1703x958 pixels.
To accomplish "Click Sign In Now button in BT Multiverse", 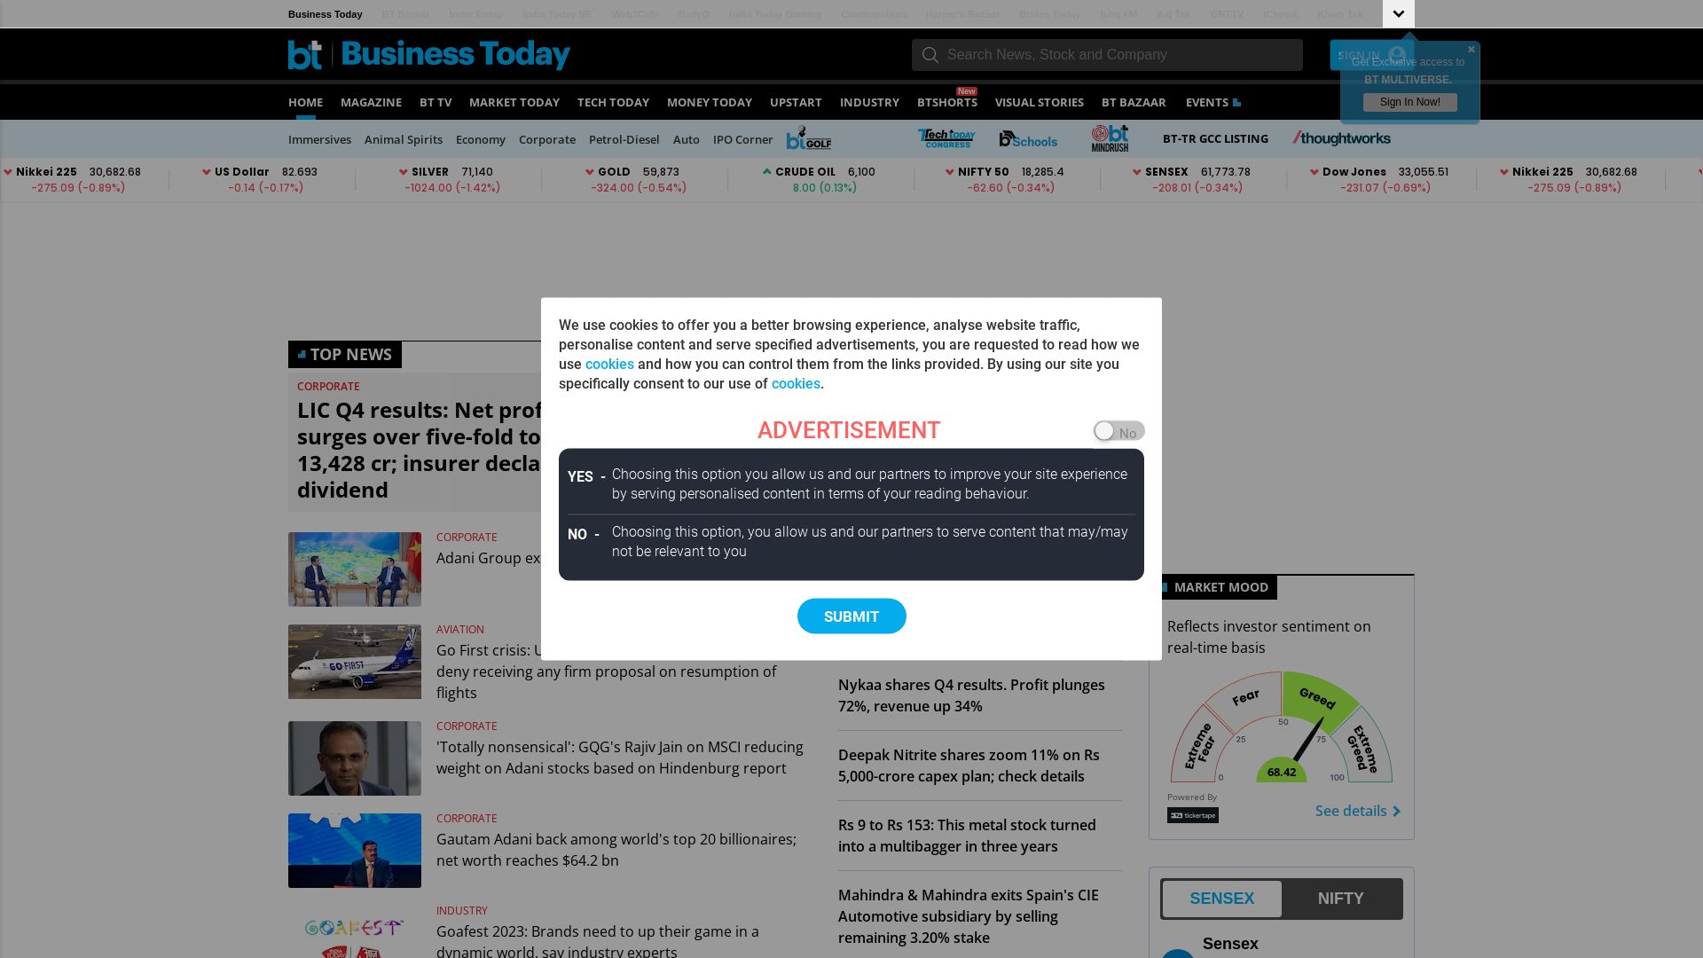I will click(x=1410, y=102).
